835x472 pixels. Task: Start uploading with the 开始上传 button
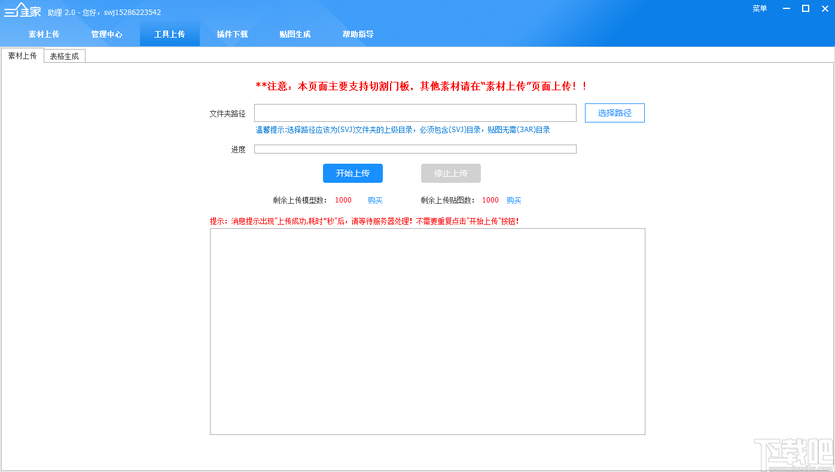point(353,173)
